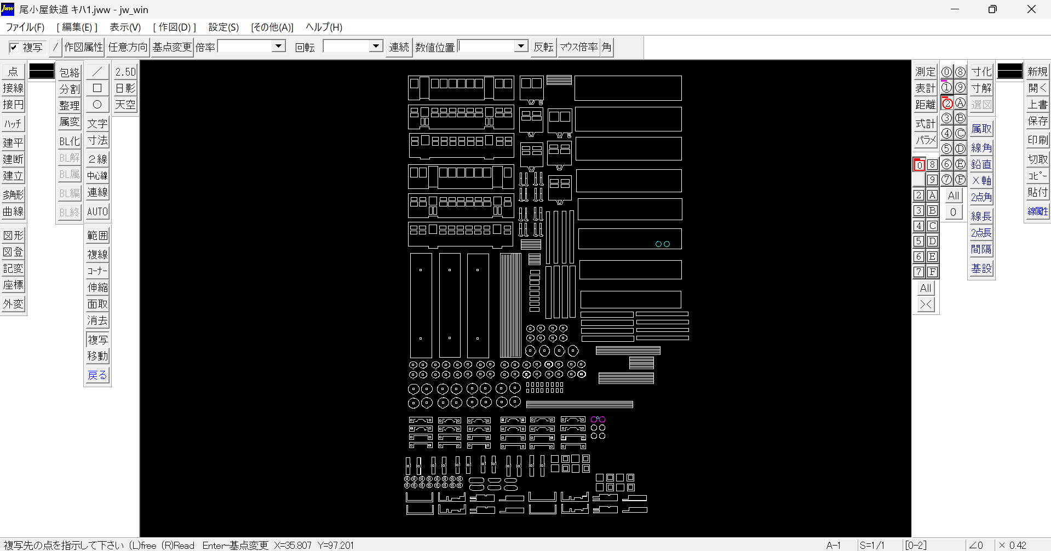The image size is (1051, 551).
Task: Click the 基点変更 button
Action: (x=172, y=48)
